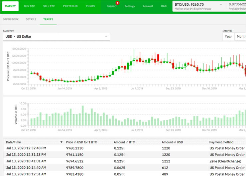Set chart interval to Month
The image size is (246, 176).
pos(240,37)
